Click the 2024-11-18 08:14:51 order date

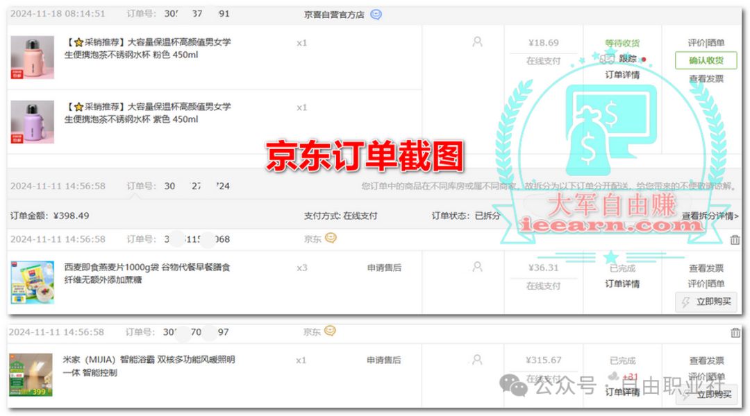pyautogui.click(x=58, y=14)
